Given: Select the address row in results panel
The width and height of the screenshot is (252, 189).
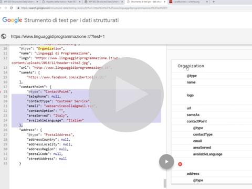Looking at the screenshot, I should tap(212, 174).
